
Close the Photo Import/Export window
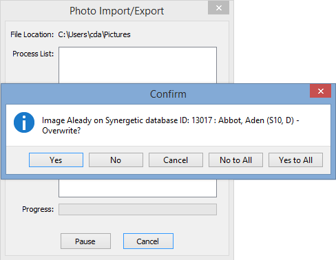tap(219, 8)
